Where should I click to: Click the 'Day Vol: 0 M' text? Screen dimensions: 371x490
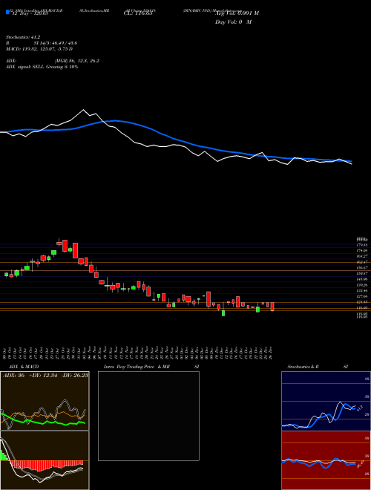pos(233,22)
